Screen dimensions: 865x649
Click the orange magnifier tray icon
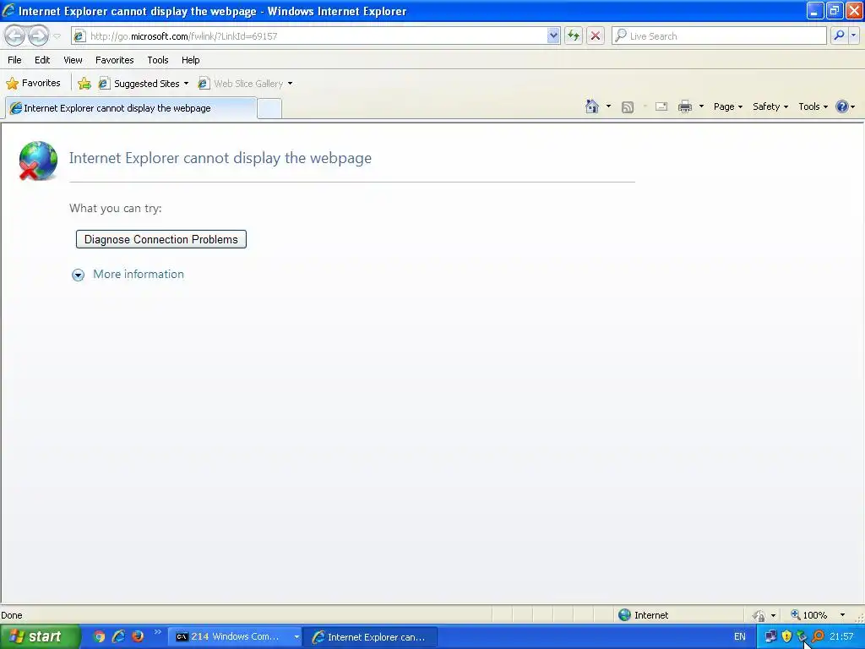(x=818, y=636)
